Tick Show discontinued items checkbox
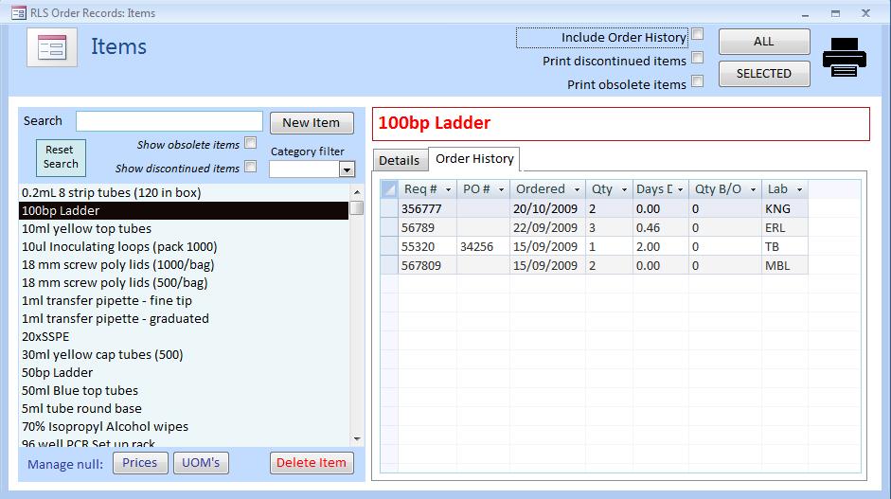The height and width of the screenshot is (499, 891). pyautogui.click(x=250, y=167)
